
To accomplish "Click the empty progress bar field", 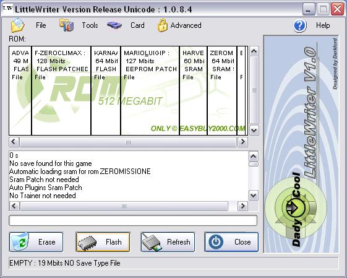I will coord(133,220).
